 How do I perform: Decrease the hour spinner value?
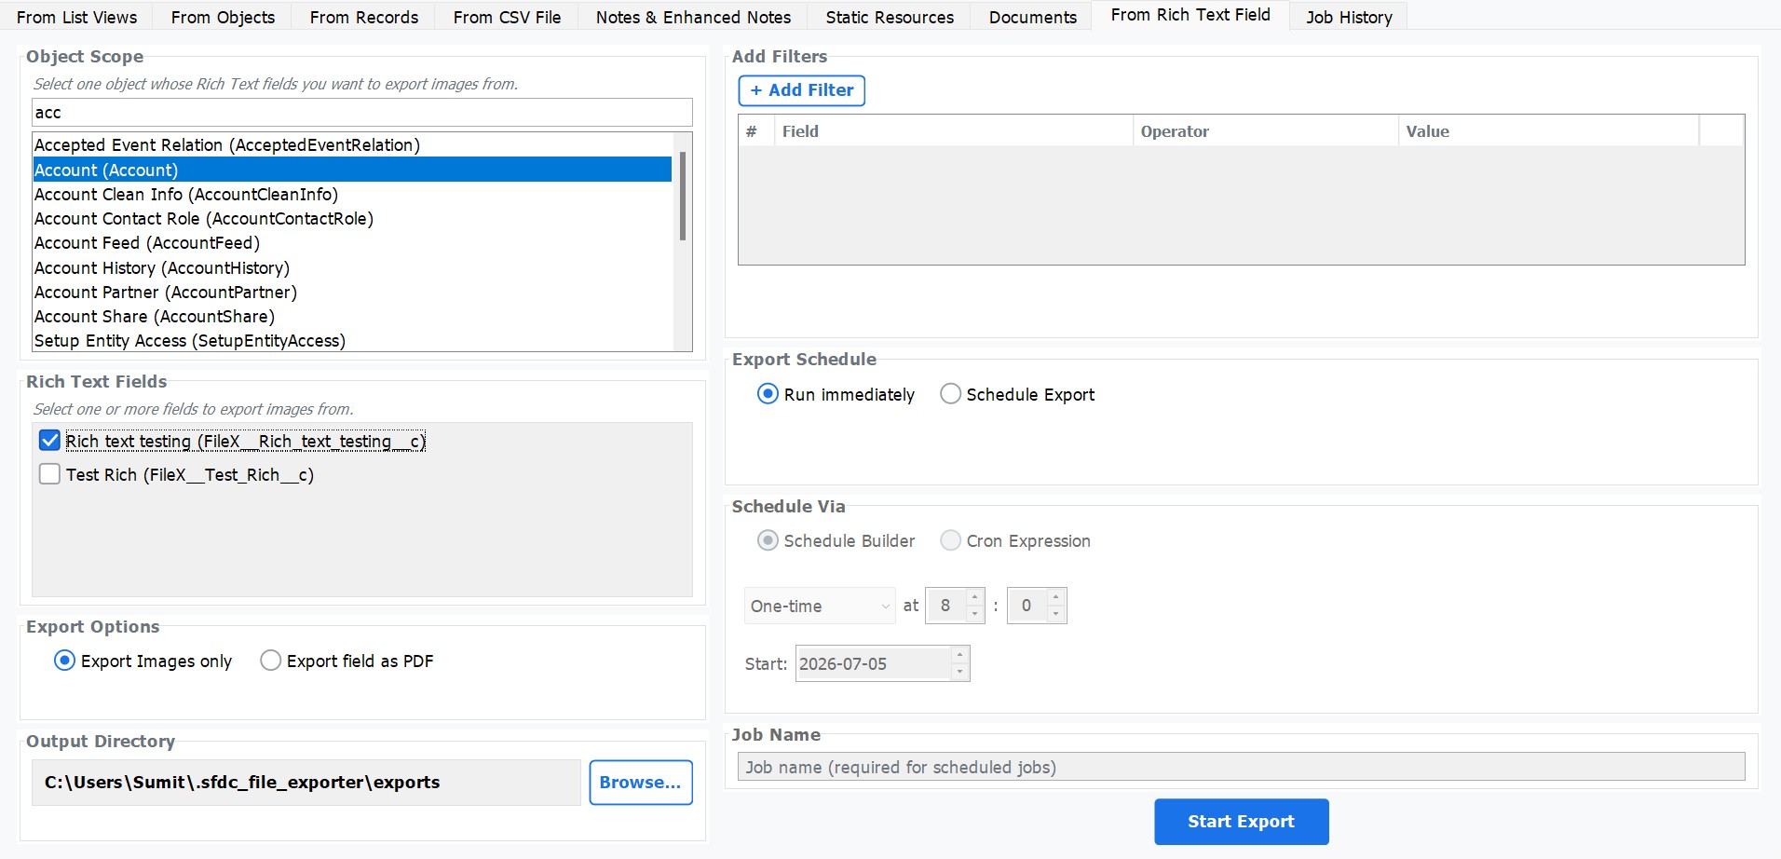[974, 614]
